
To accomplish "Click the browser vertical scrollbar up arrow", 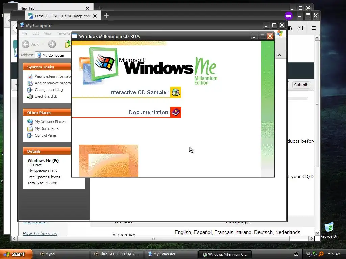I will [317, 38].
